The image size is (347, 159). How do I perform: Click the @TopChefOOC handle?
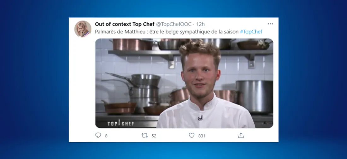[173, 24]
